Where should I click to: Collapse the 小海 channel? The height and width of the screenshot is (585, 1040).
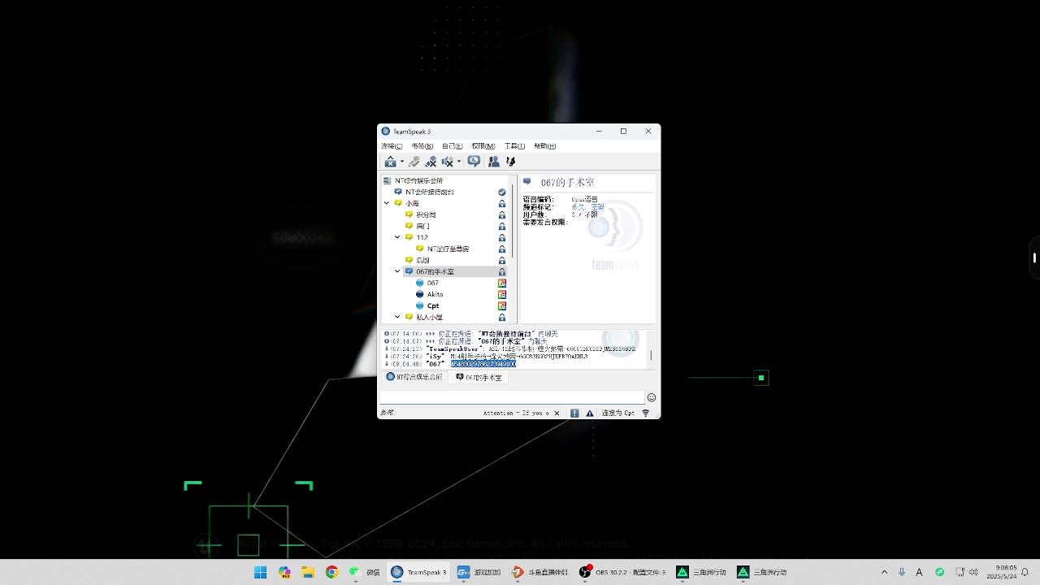pos(387,203)
